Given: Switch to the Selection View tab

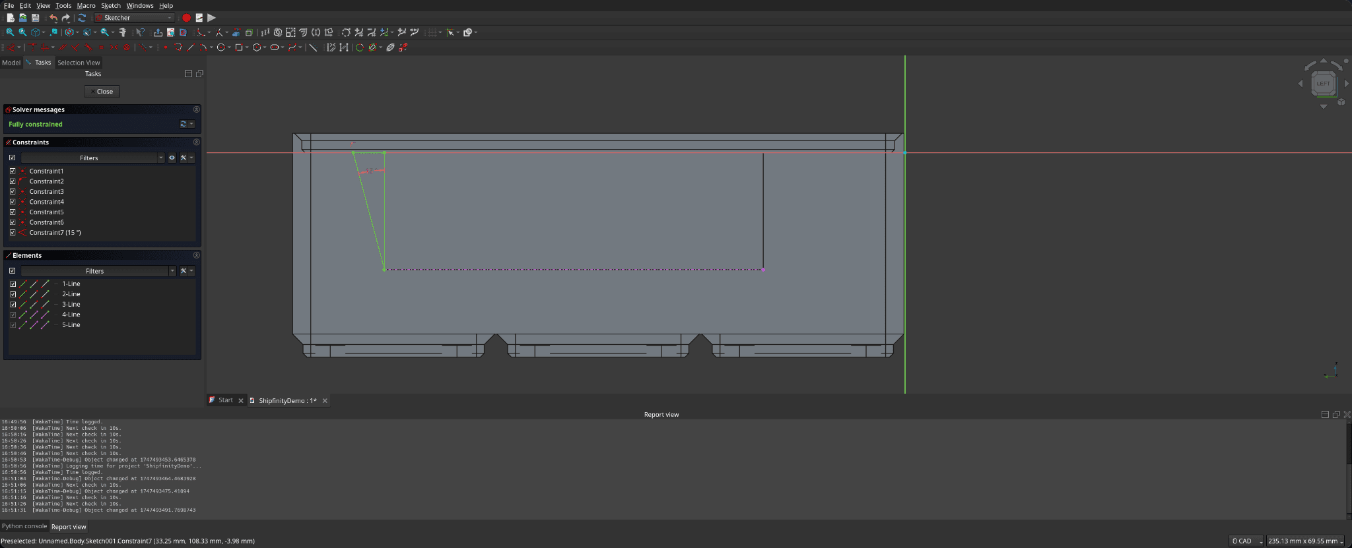Looking at the screenshot, I should (79, 63).
